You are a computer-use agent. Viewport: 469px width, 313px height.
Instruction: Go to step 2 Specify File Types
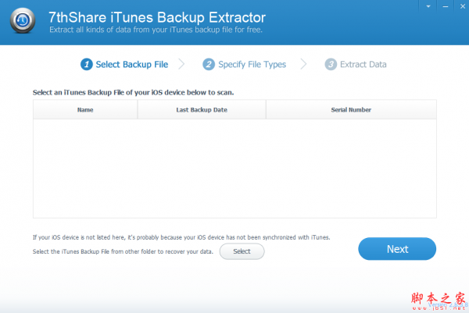tap(245, 64)
